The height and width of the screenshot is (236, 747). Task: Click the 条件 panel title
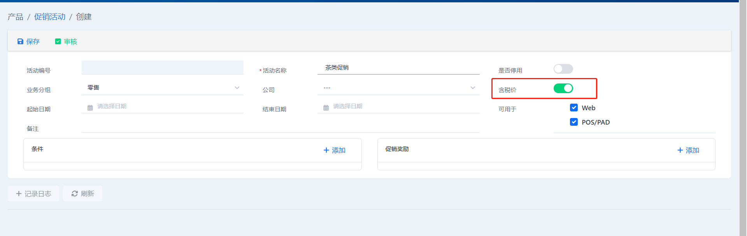(37, 149)
